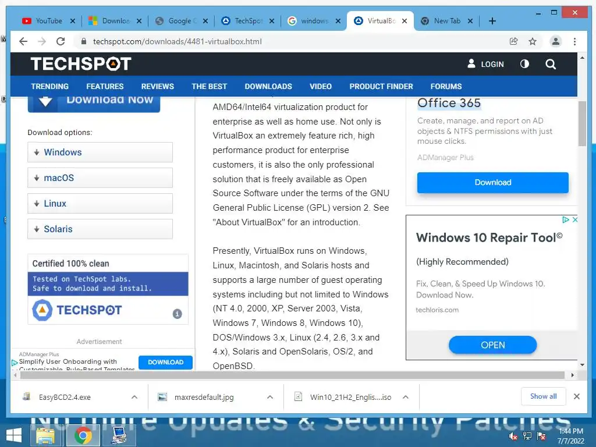Switch to the Google Chrome tab

pyautogui.click(x=182, y=21)
